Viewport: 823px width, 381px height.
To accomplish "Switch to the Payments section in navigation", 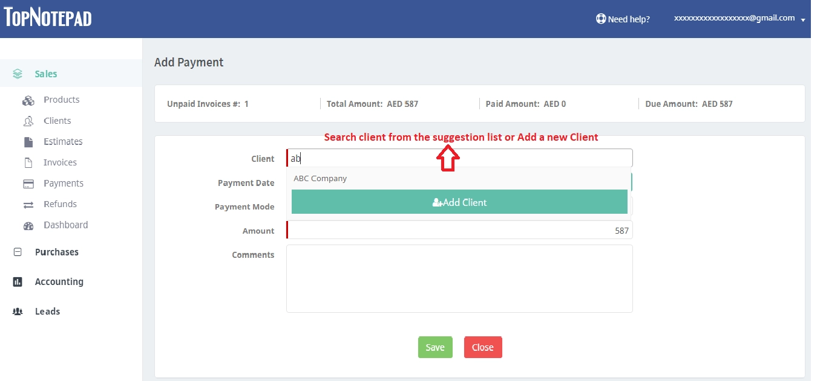I will [64, 183].
